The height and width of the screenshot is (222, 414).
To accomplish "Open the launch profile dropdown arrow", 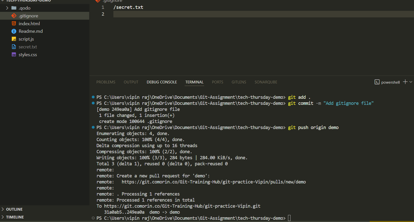I will point(411,82).
